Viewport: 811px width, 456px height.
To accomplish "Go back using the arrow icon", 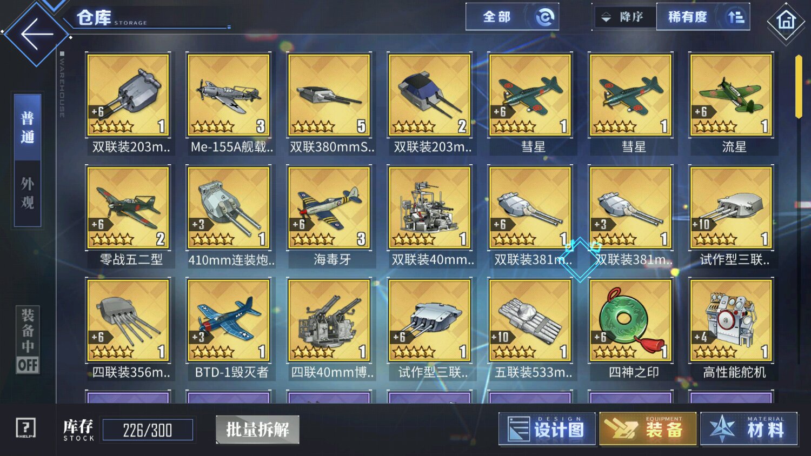I will (36, 34).
